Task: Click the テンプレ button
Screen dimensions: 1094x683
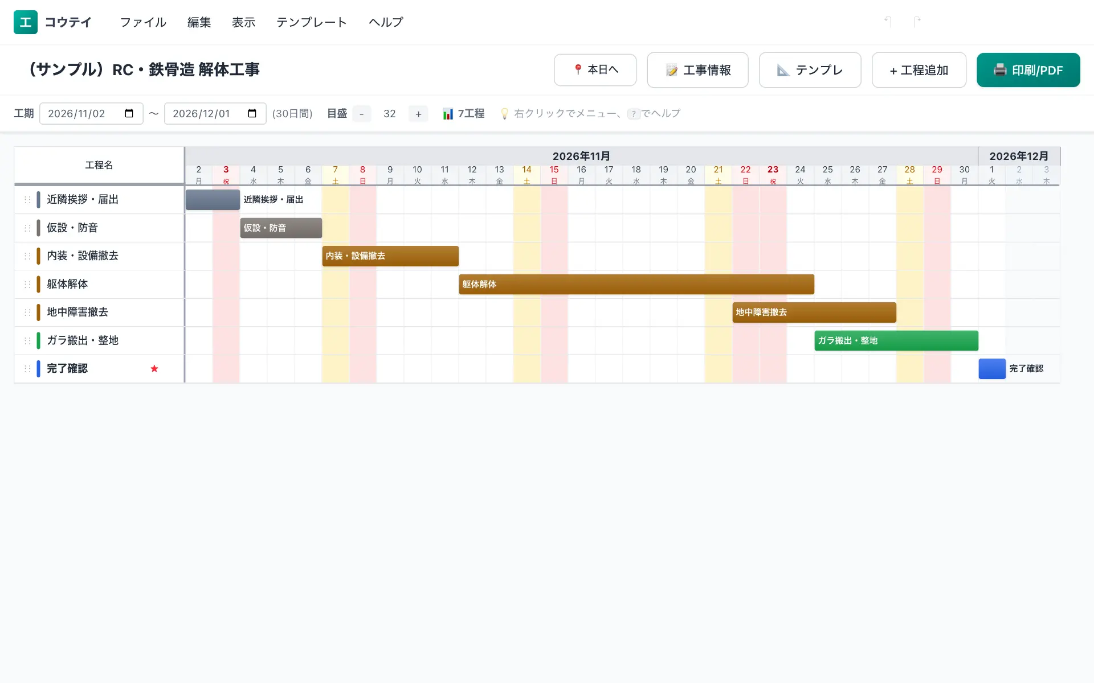Action: pos(810,70)
